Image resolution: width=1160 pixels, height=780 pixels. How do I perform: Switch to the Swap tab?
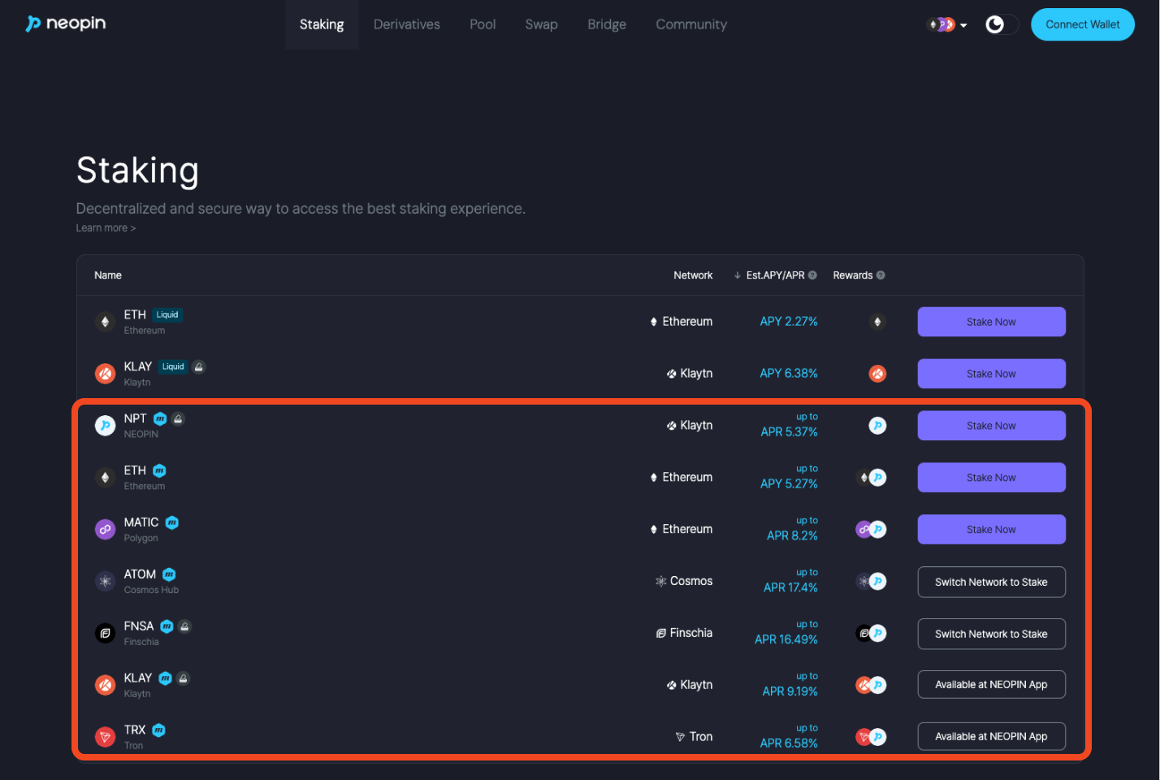[x=541, y=24]
